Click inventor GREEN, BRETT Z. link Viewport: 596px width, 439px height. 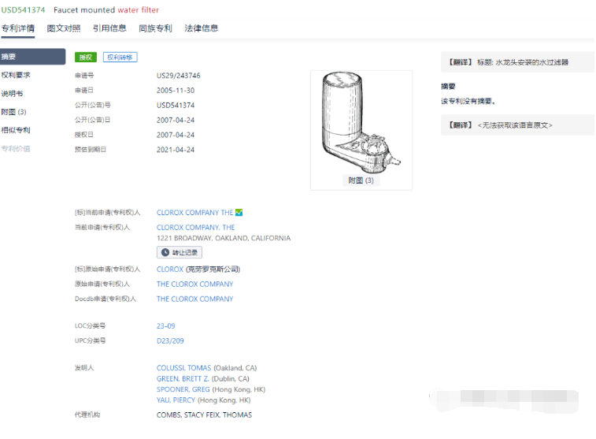183,379
